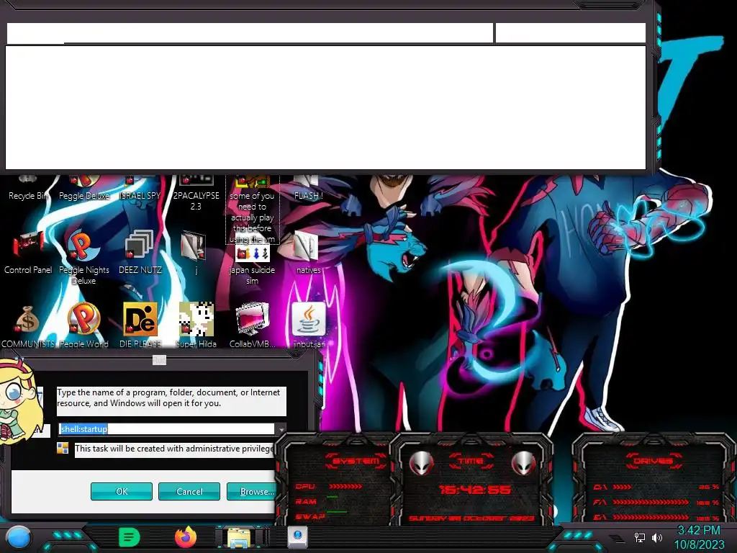Screen dimensions: 737x553
Task: Click the DRIVES gadget panel
Action: 654,480
